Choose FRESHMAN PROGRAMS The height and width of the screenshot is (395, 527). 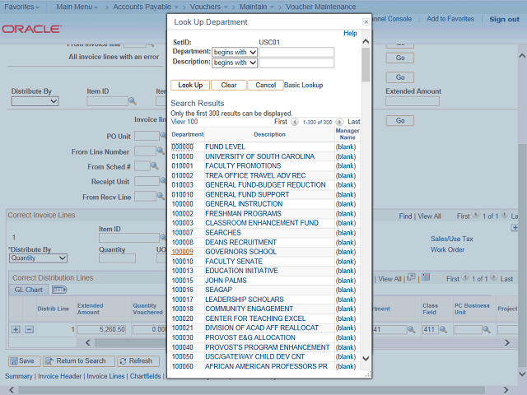click(243, 214)
